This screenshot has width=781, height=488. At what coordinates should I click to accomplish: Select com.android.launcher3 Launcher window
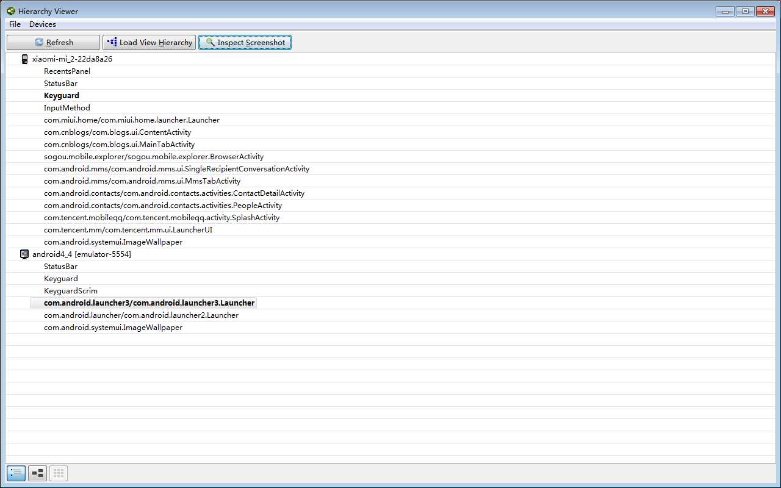pyautogui.click(x=149, y=303)
